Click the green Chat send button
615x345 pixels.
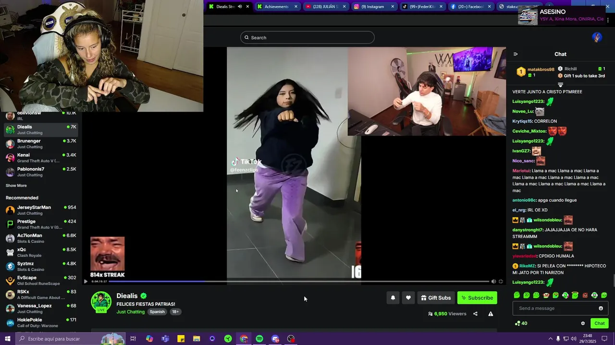599,323
